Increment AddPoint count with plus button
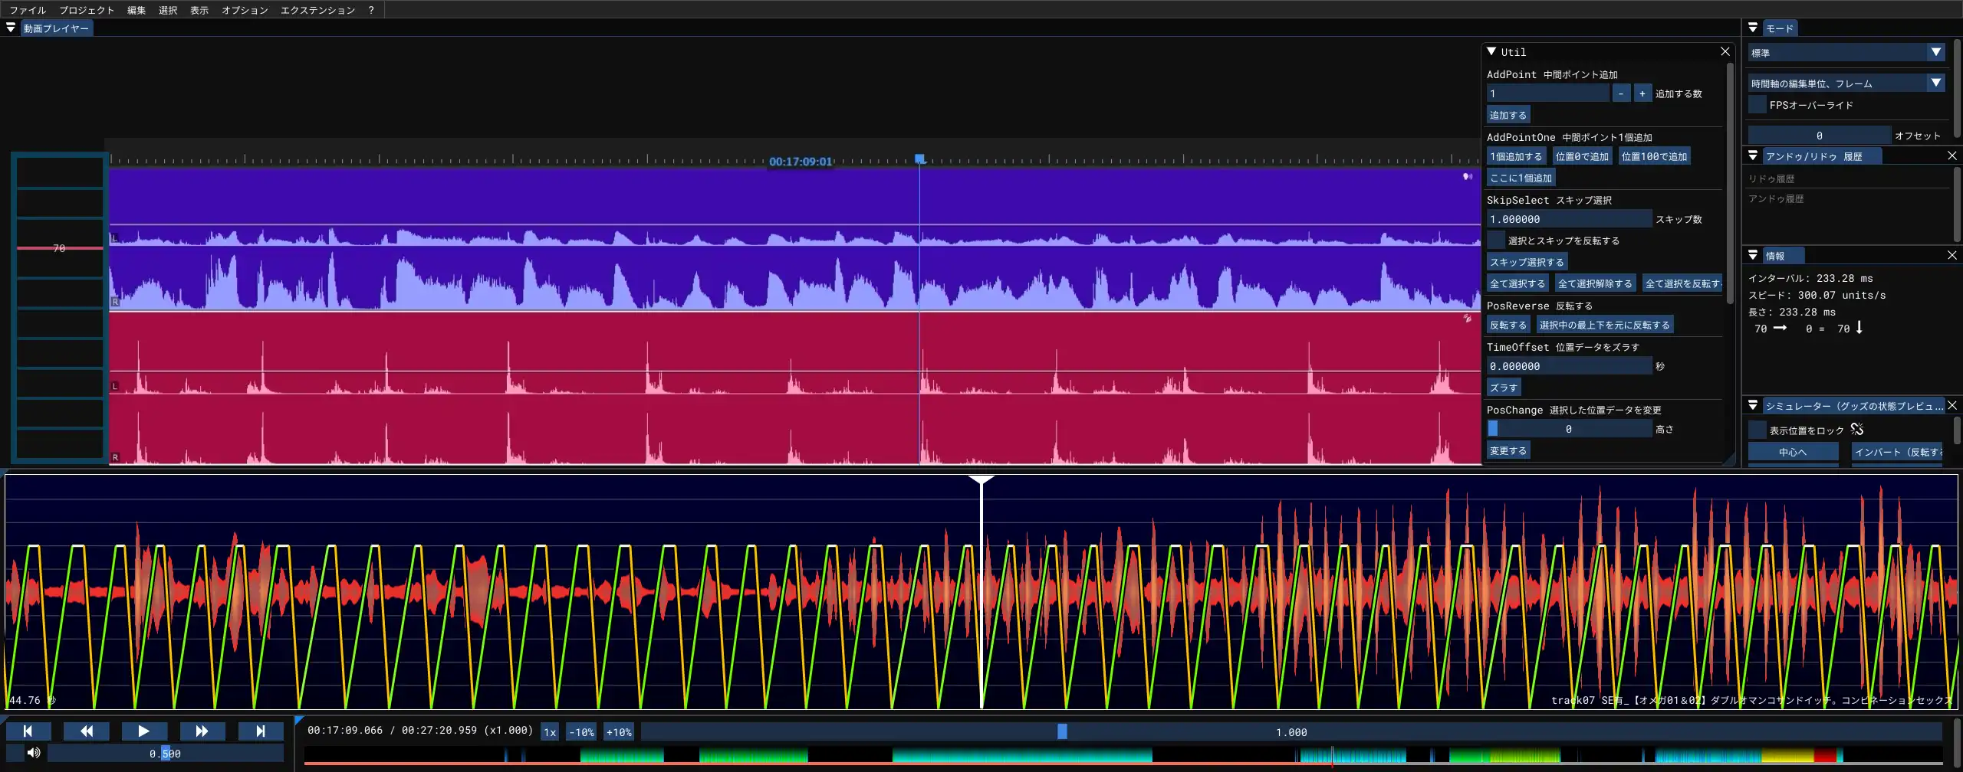 (1642, 93)
